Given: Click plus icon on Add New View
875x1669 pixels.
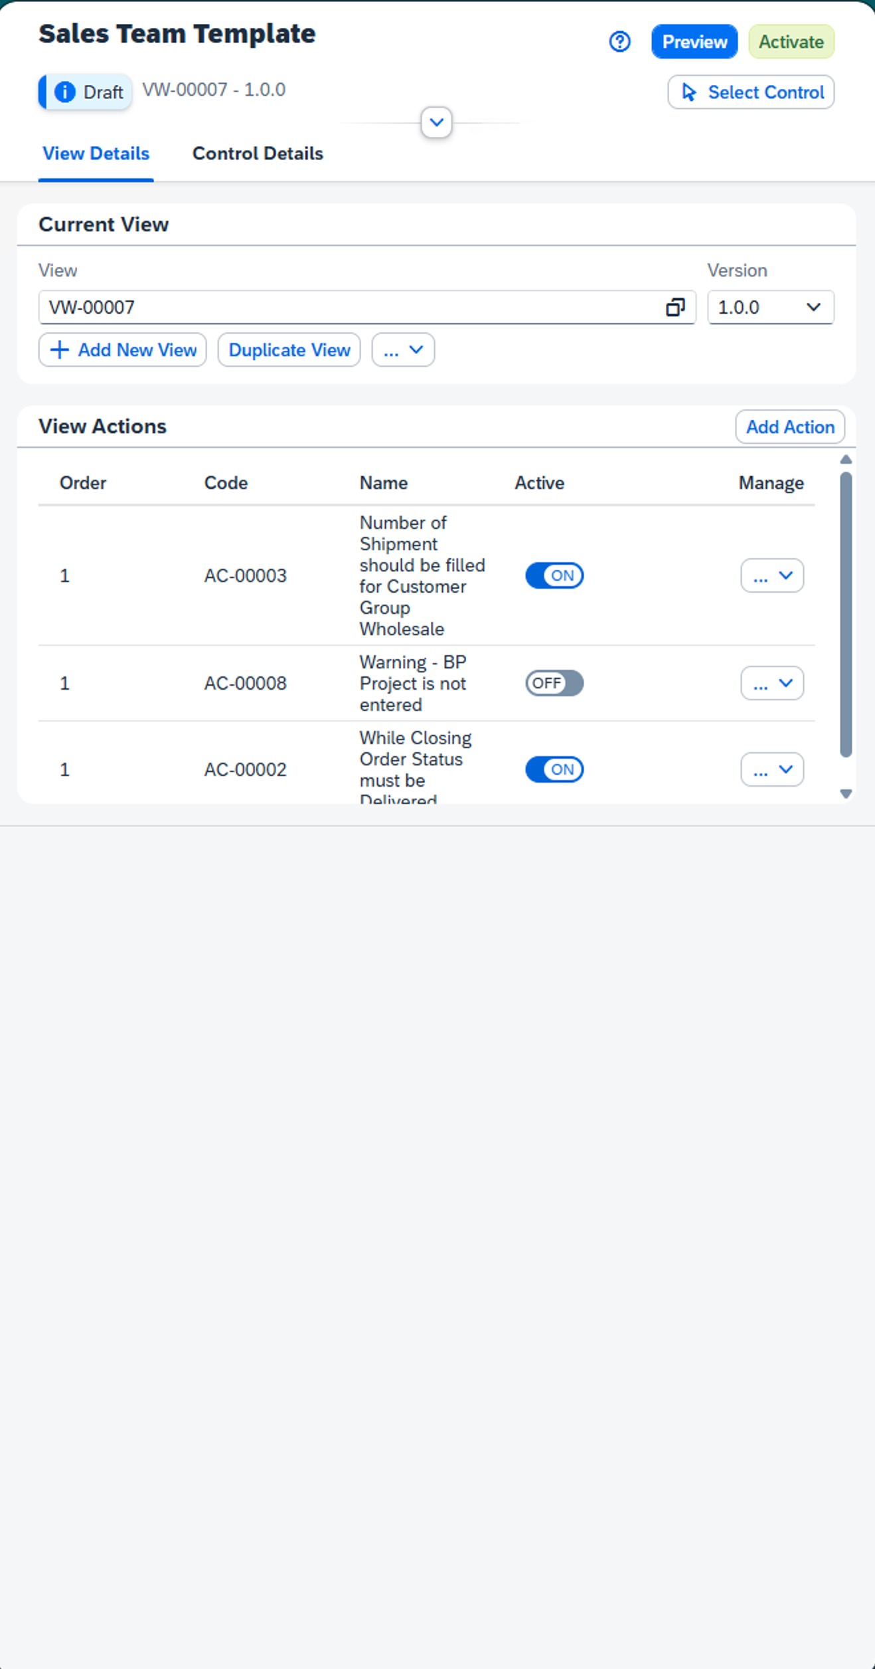Looking at the screenshot, I should [x=60, y=350].
